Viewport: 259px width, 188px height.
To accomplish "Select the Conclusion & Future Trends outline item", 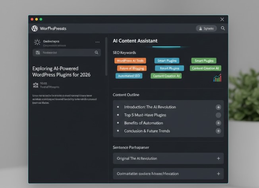I will tap(147, 131).
